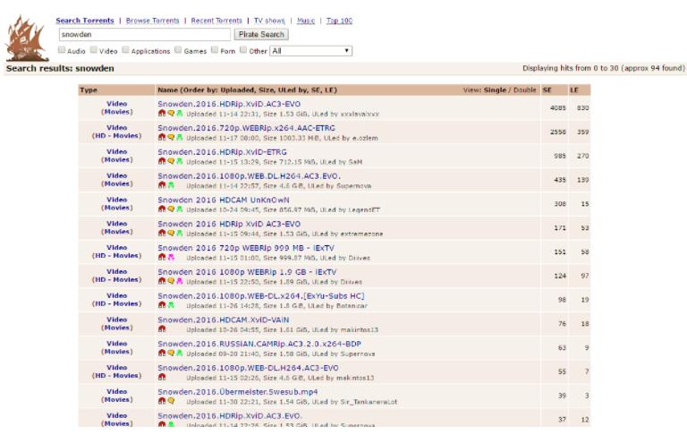Click HD - Movies category on the e.ozlem row
The image size is (687, 435).
pyautogui.click(x=116, y=136)
